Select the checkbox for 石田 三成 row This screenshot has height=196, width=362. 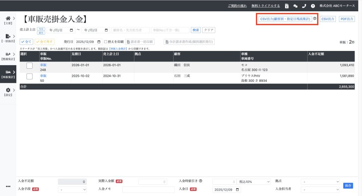(29, 76)
